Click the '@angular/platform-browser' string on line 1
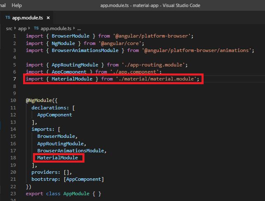 152,36
